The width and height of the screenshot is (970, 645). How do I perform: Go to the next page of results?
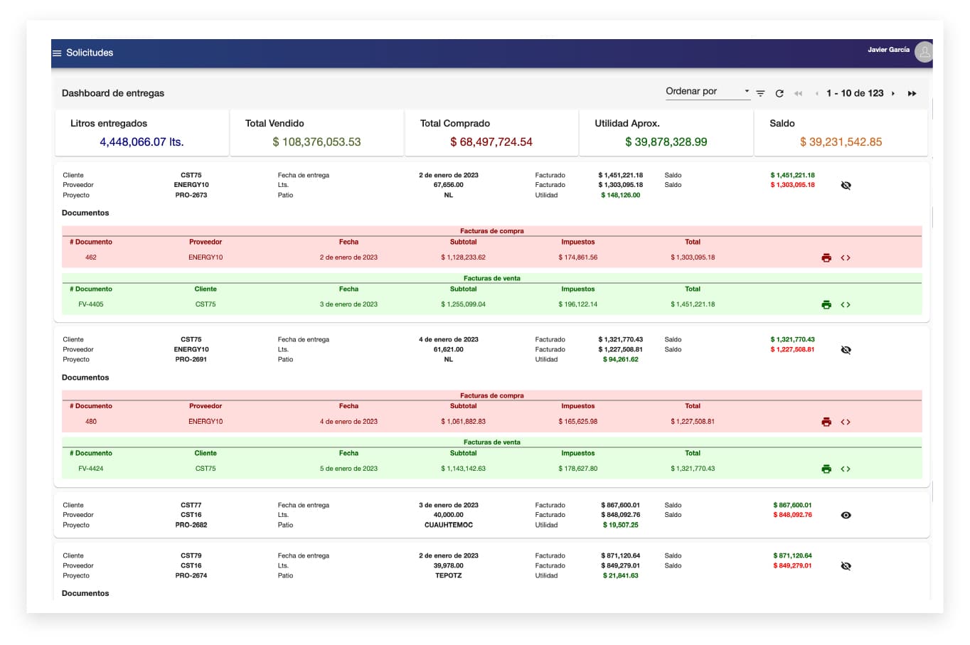[x=893, y=93]
